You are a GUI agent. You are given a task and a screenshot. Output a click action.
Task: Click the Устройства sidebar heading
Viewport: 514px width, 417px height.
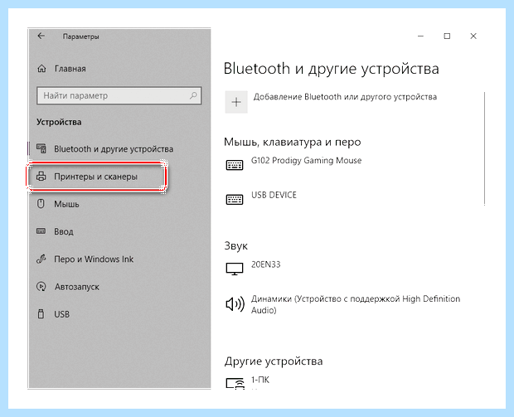coord(59,122)
